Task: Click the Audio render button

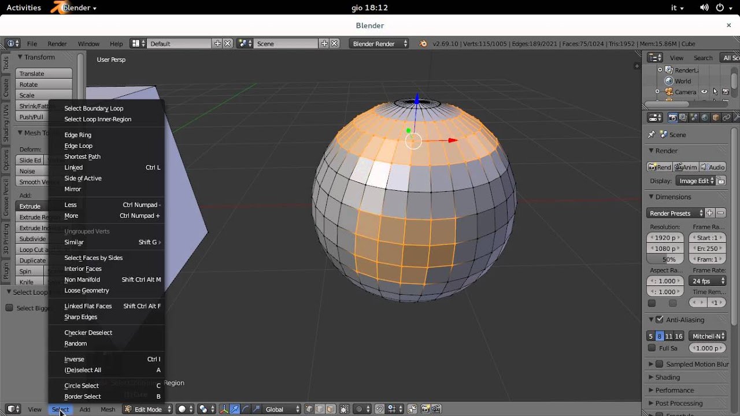Action: tap(712, 167)
